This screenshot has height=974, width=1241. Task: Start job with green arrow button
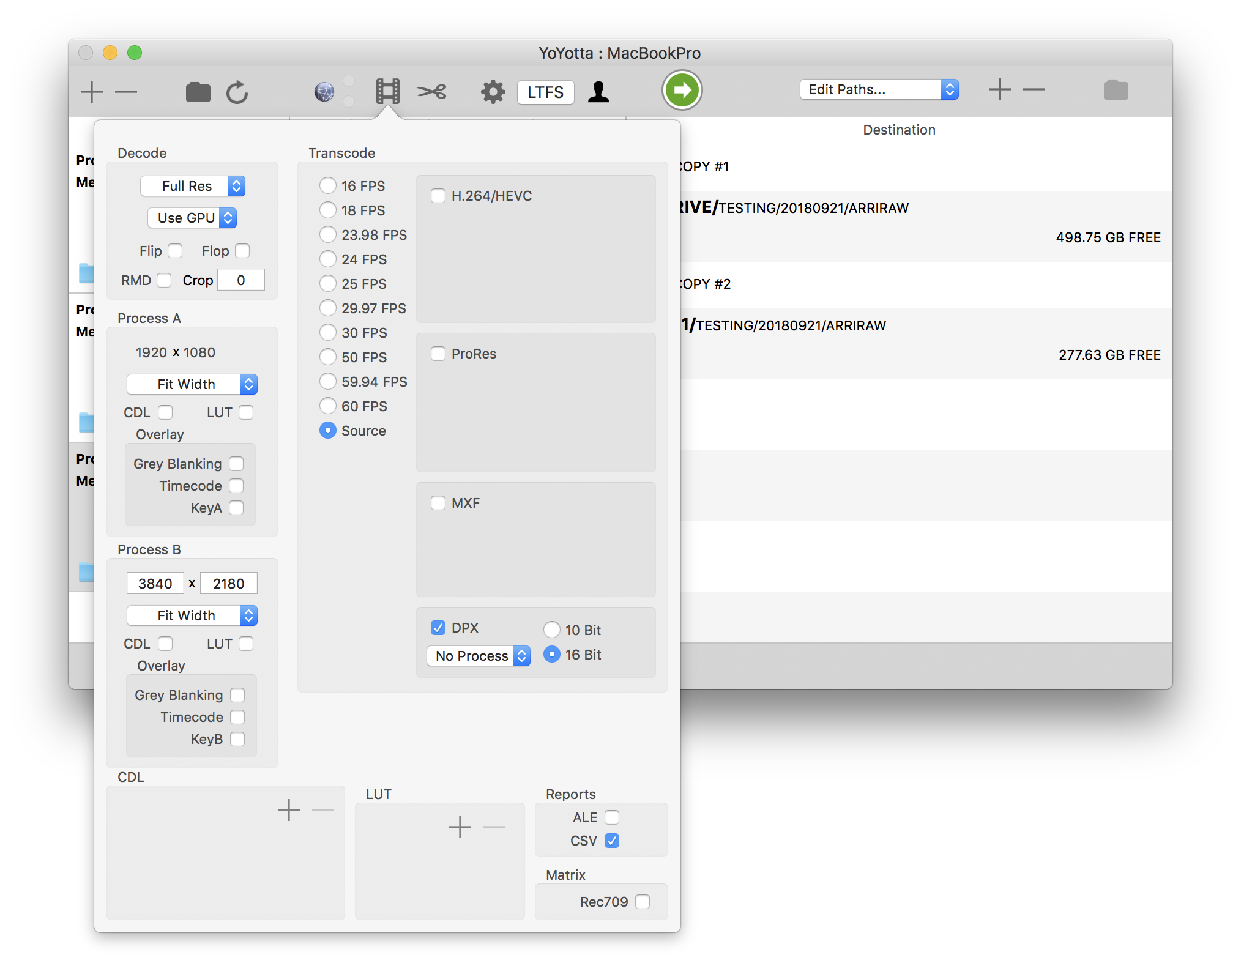(x=682, y=91)
